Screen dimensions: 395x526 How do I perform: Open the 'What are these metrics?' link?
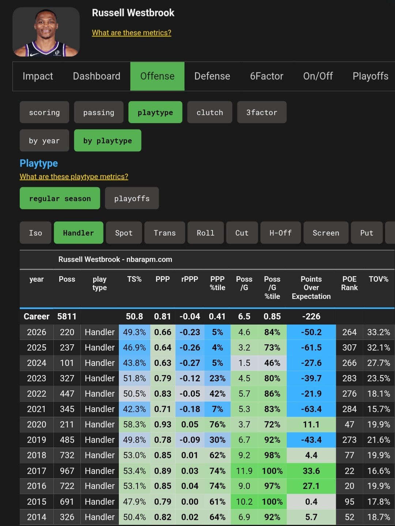[x=132, y=33]
